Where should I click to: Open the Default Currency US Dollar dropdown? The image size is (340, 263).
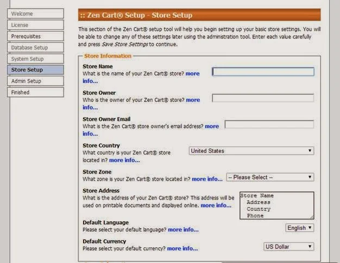[x=289, y=247]
